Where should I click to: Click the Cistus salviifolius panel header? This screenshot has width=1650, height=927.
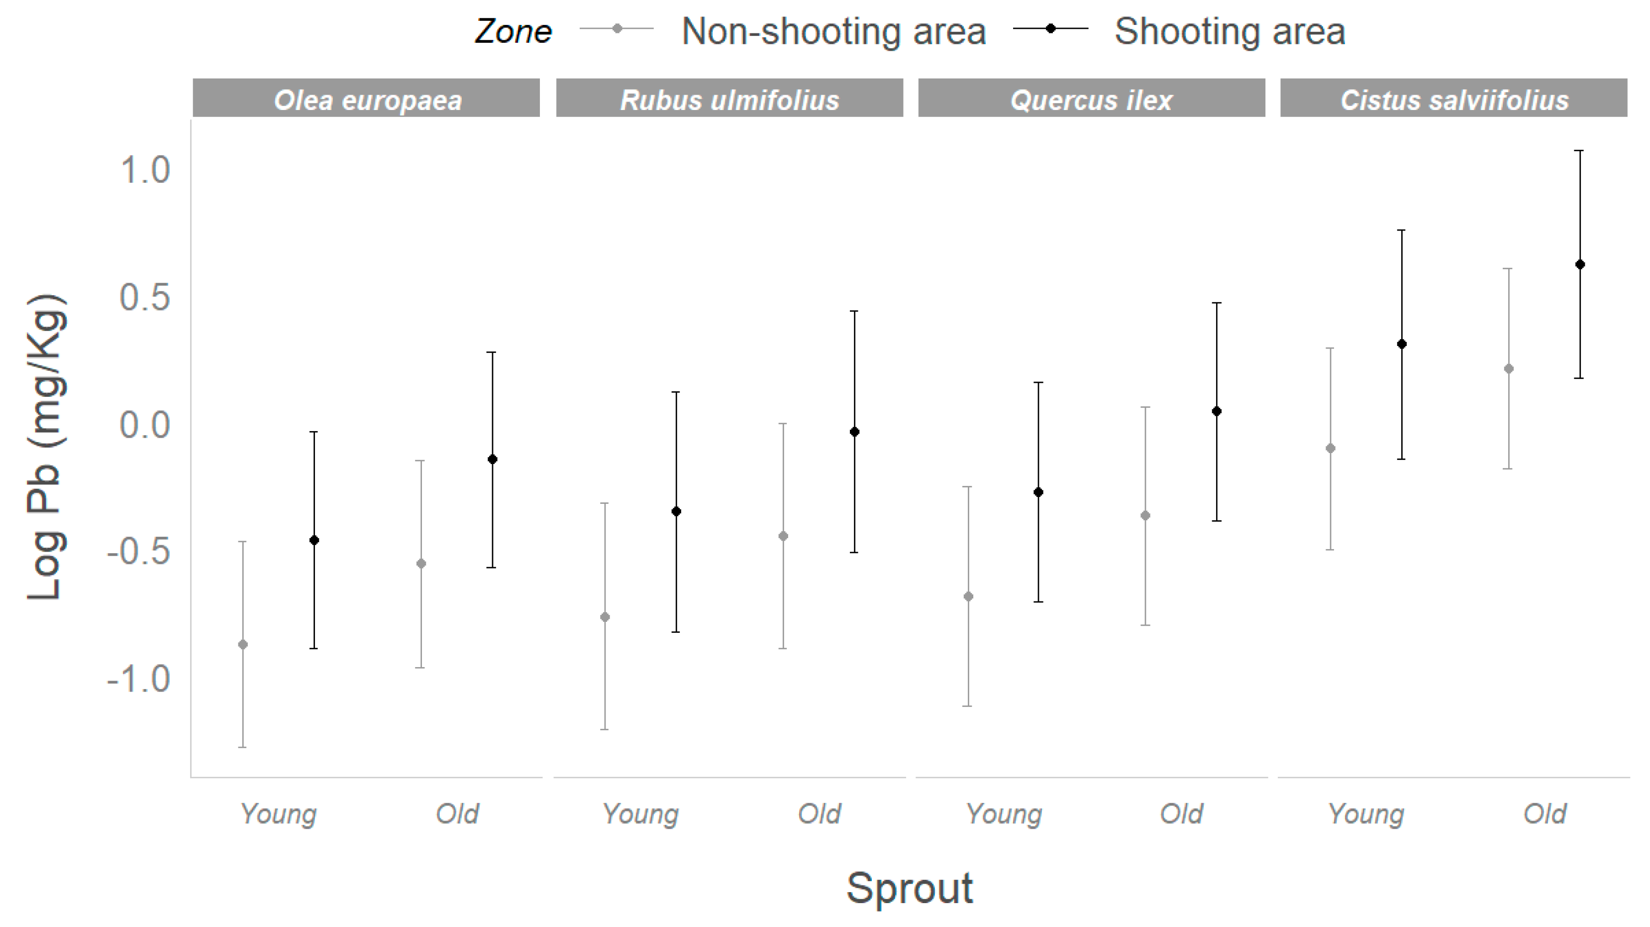click(1454, 100)
